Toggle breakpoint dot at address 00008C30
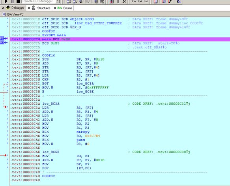This screenshot has height=186, width=230. [7, 79]
